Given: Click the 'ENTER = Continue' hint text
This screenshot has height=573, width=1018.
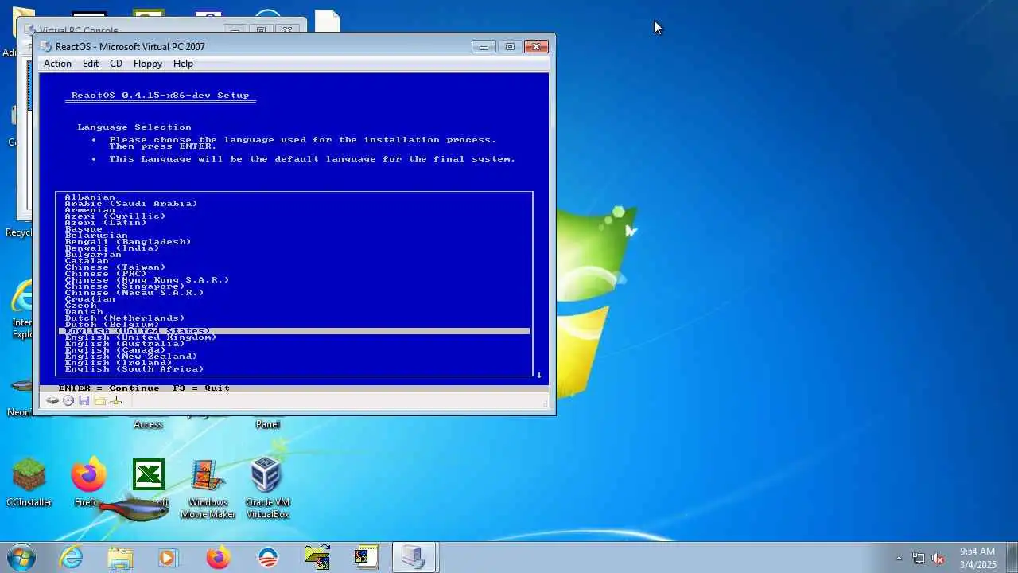Looking at the screenshot, I should click(109, 388).
